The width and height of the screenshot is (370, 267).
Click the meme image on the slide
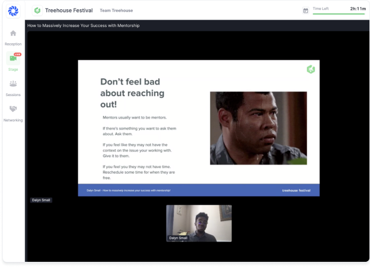click(x=258, y=128)
